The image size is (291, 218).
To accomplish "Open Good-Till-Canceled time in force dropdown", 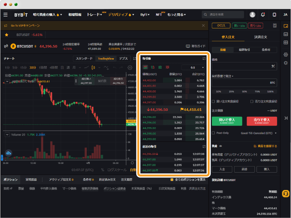I will pos(258,133).
